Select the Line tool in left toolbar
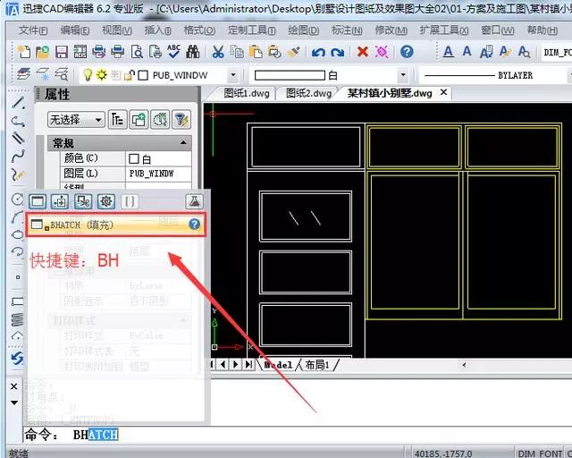The image size is (572, 458). pyautogui.click(x=18, y=103)
